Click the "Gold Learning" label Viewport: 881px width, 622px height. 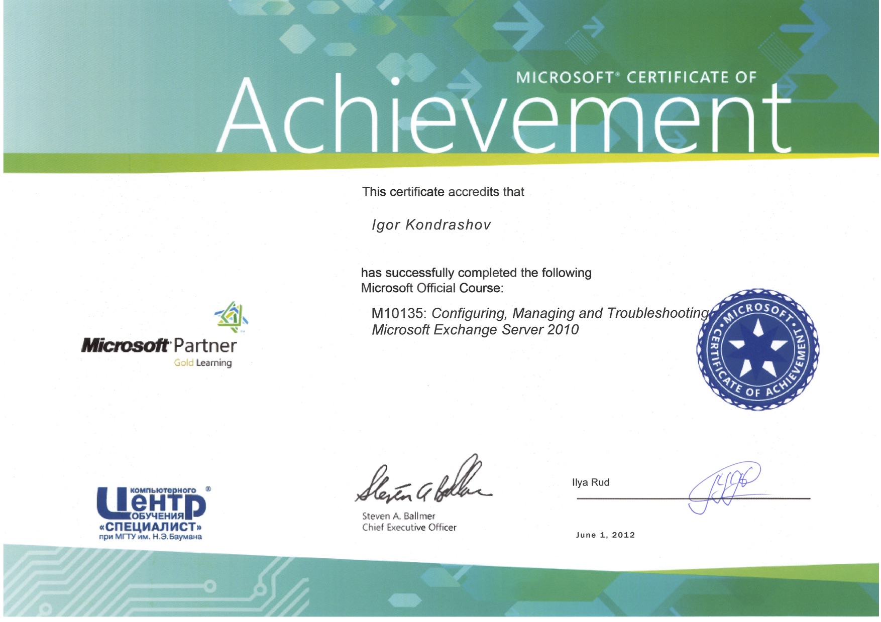203,363
